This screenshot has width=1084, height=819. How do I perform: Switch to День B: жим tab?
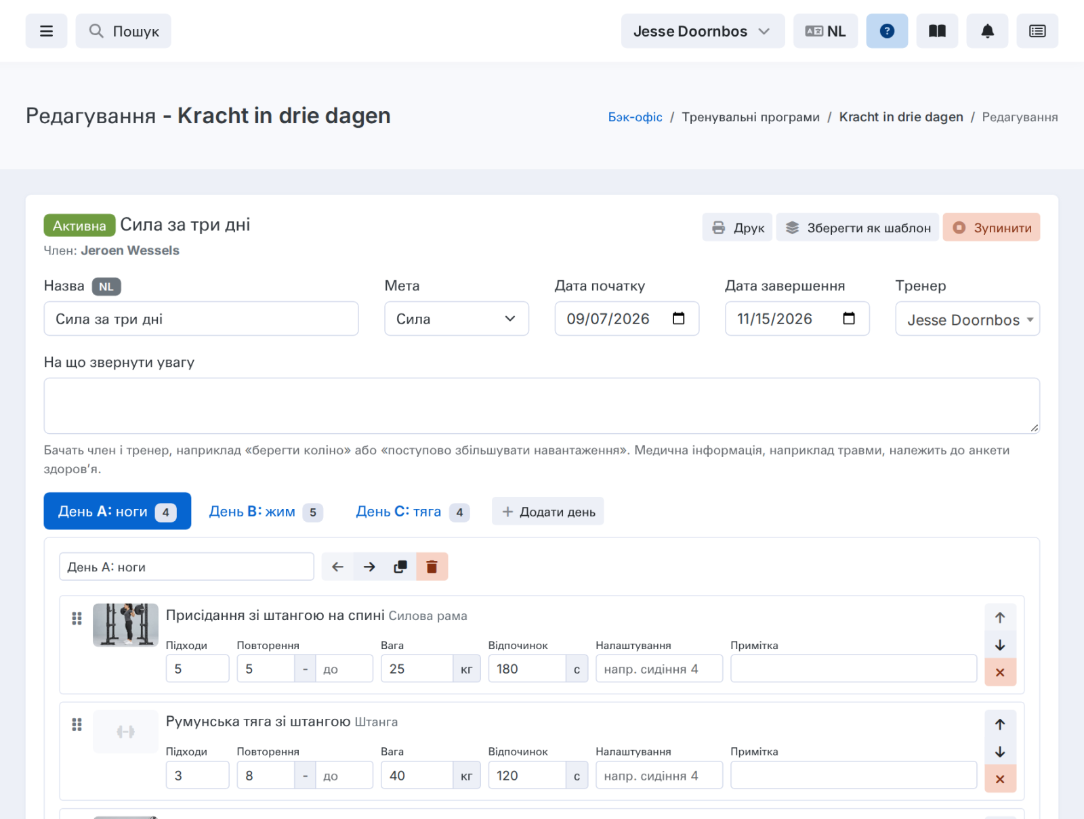266,512
